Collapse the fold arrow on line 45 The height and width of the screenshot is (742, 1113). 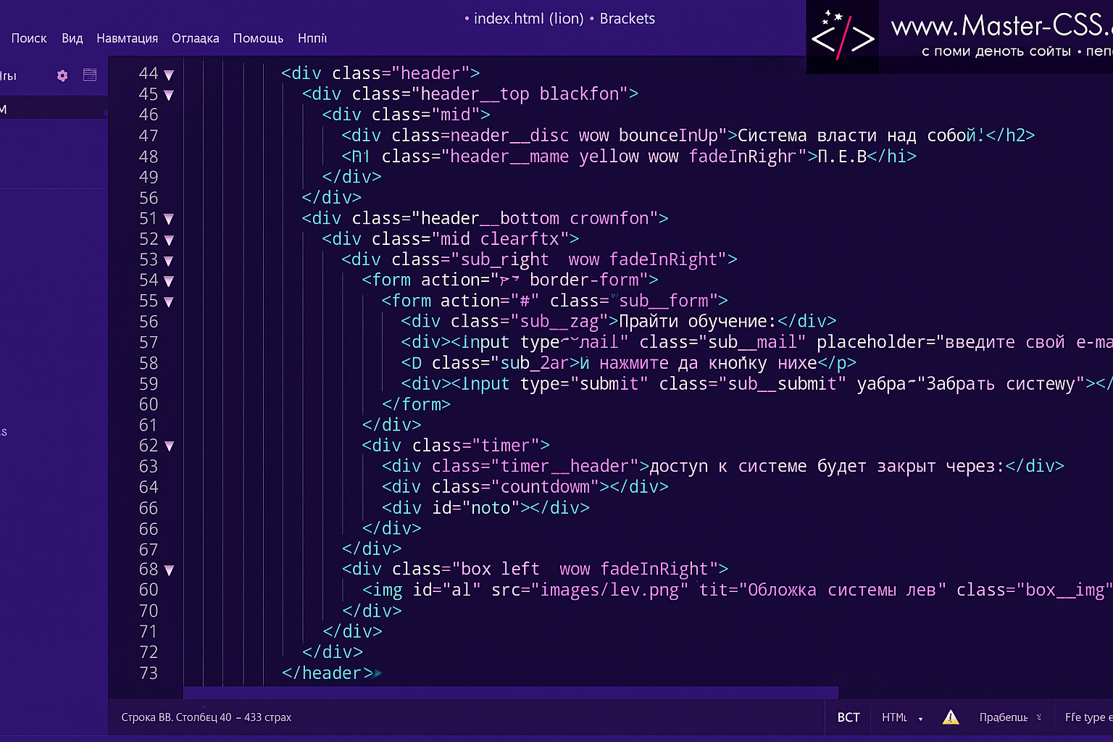point(169,95)
